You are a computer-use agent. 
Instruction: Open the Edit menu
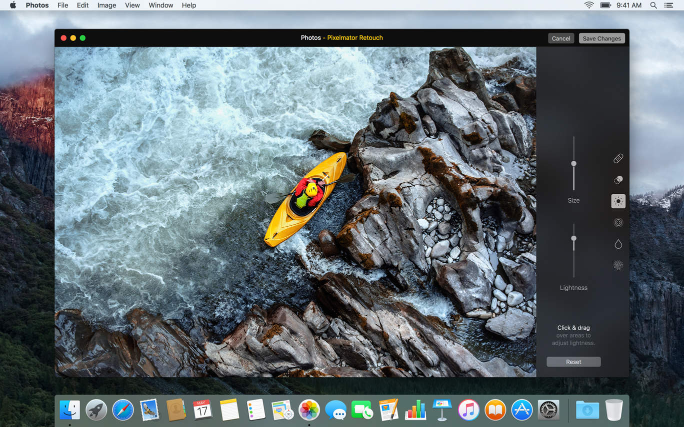click(82, 5)
